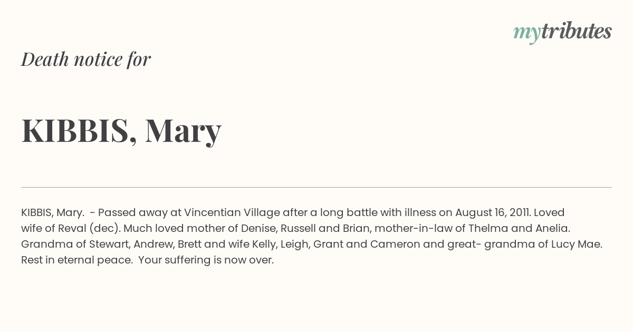Click 'Rest in eternal peace' sentence
This screenshot has width=633, height=332.
(76, 260)
